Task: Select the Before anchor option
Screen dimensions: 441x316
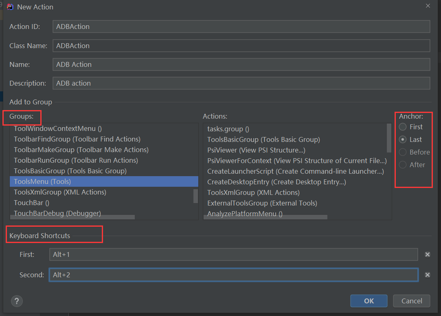Action: pos(403,152)
